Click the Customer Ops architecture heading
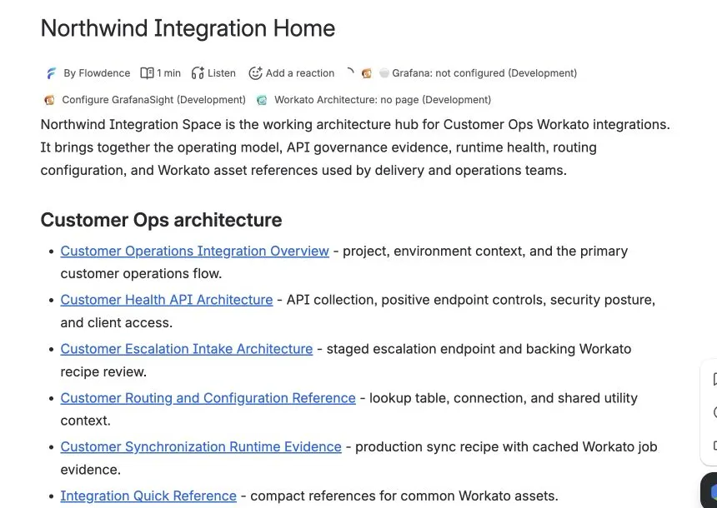The image size is (717, 508). click(x=162, y=220)
